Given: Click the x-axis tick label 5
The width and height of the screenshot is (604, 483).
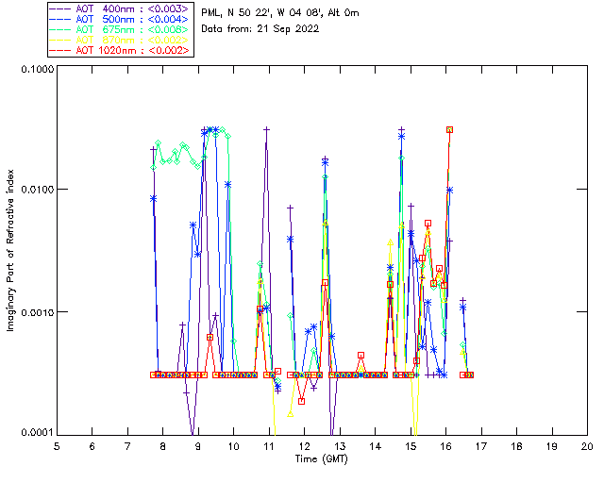Looking at the screenshot, I should pyautogui.click(x=57, y=446).
